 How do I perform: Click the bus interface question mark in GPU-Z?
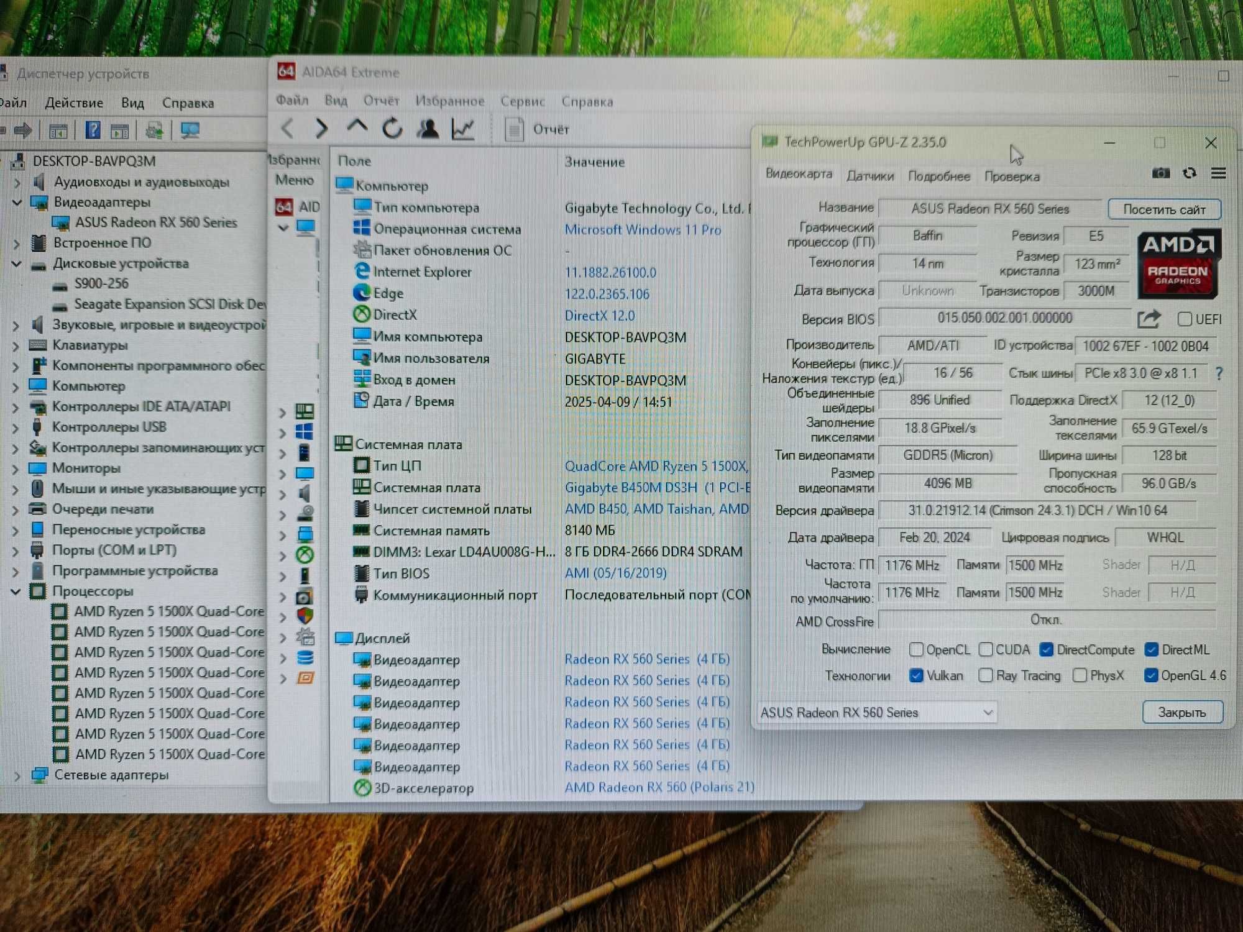coord(1219,373)
